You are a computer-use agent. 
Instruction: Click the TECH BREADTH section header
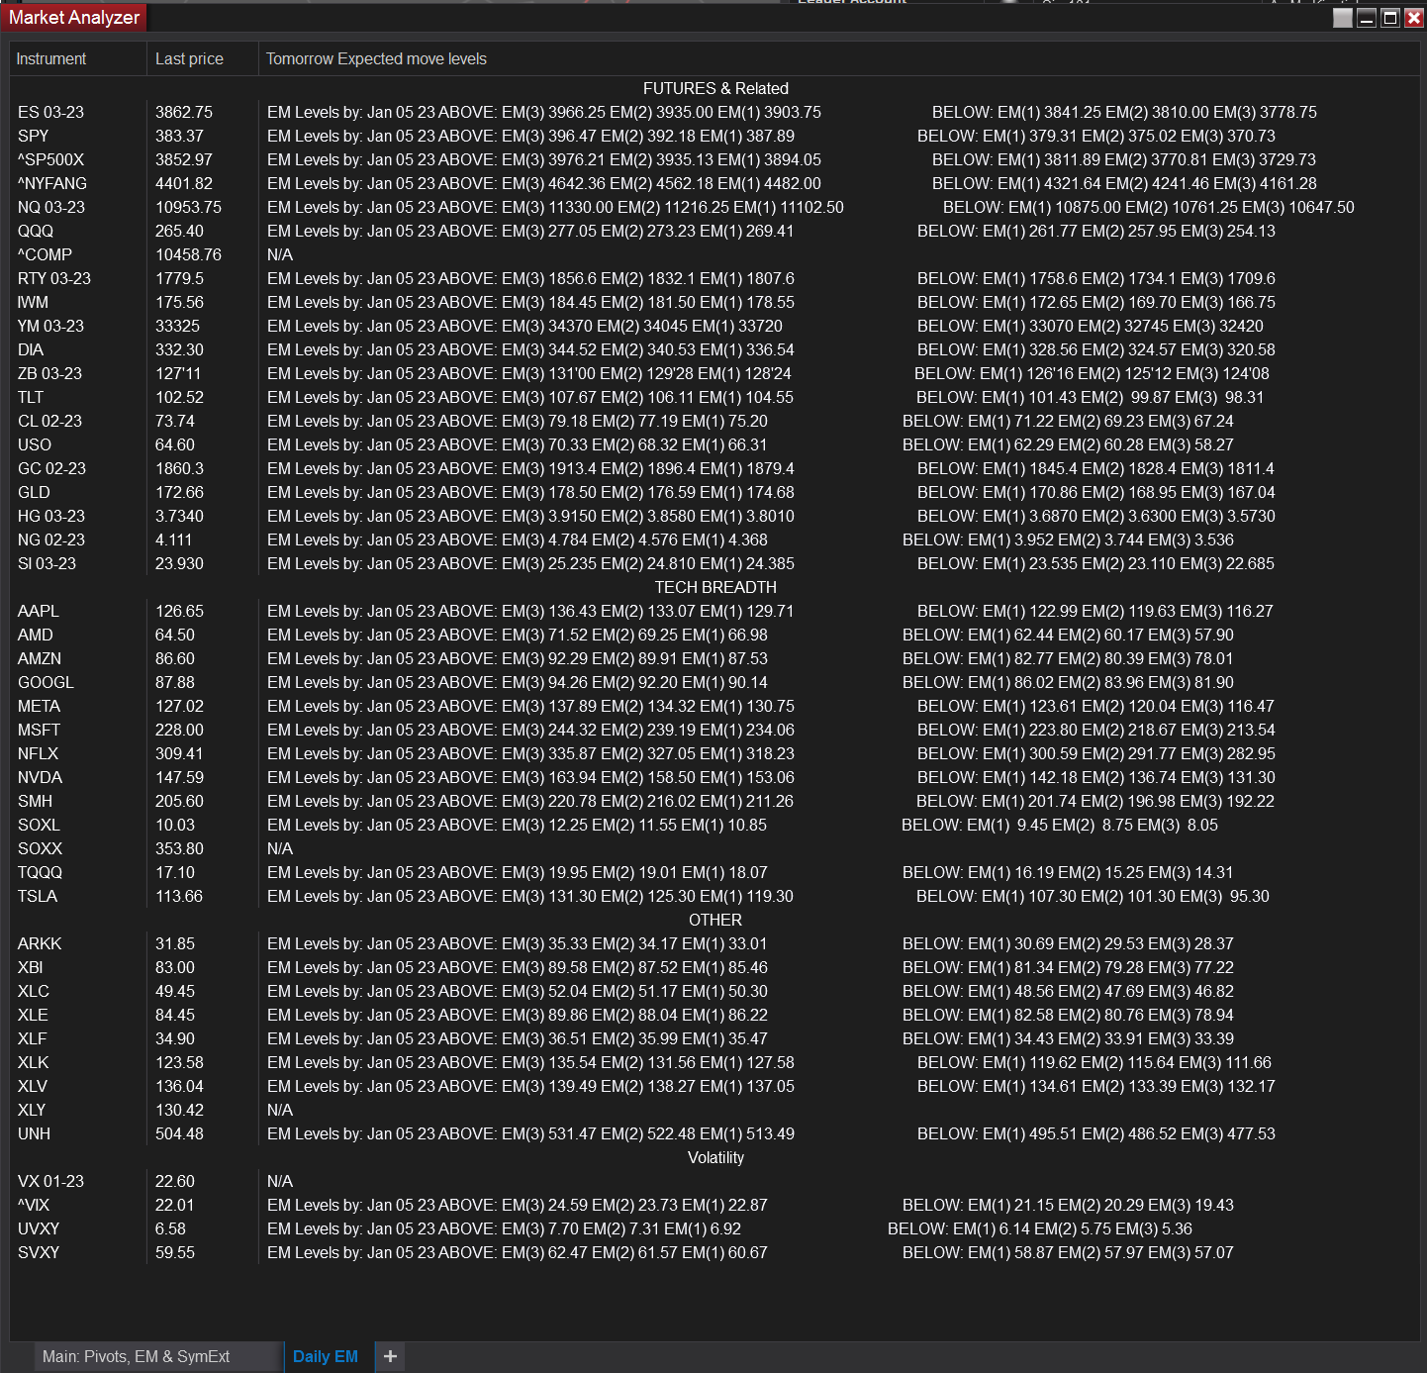coord(715,587)
